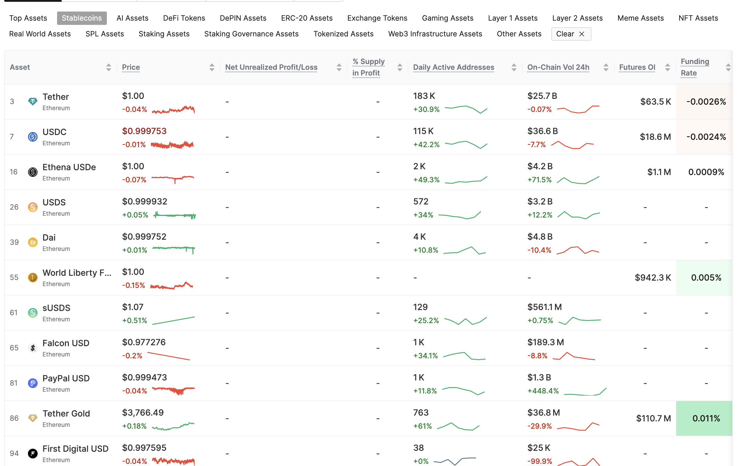Select the Gaming Assets filter

[448, 18]
